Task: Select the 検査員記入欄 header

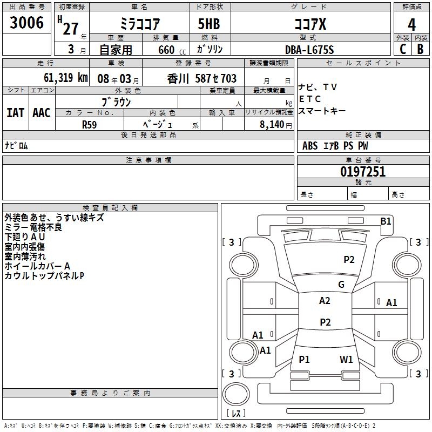Action: coord(110,208)
